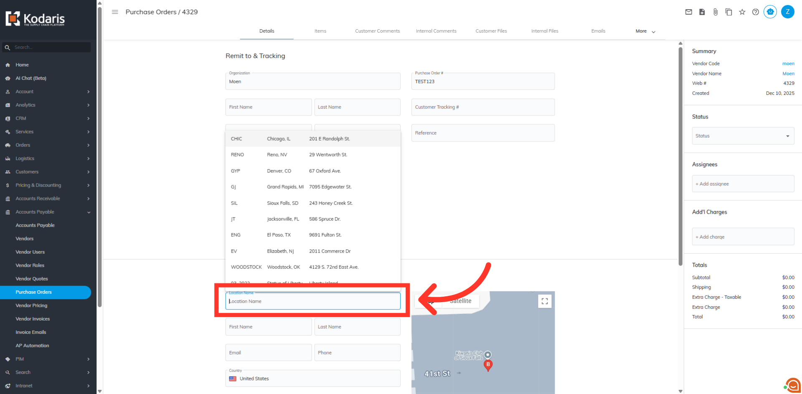802x394 pixels.
Task: Open the More tabs dropdown
Action: [645, 31]
